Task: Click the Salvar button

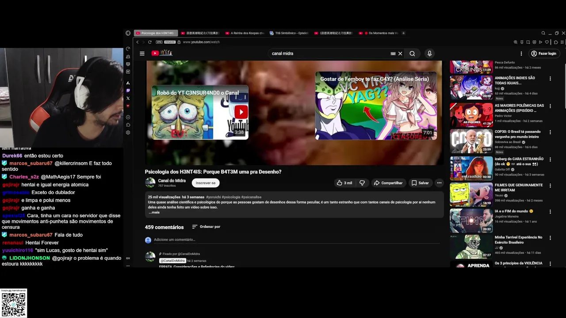Action: 420,183
